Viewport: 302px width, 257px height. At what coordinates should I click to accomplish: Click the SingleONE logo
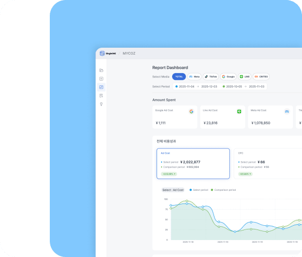[x=108, y=54]
